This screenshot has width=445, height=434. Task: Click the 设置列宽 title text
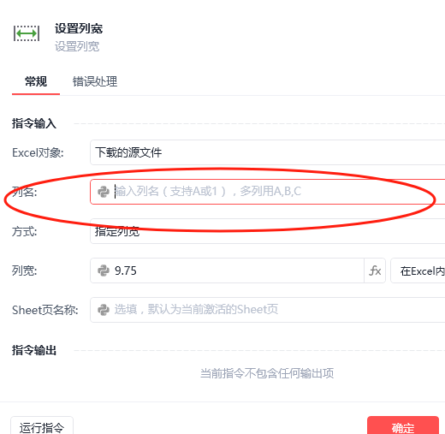click(x=79, y=28)
